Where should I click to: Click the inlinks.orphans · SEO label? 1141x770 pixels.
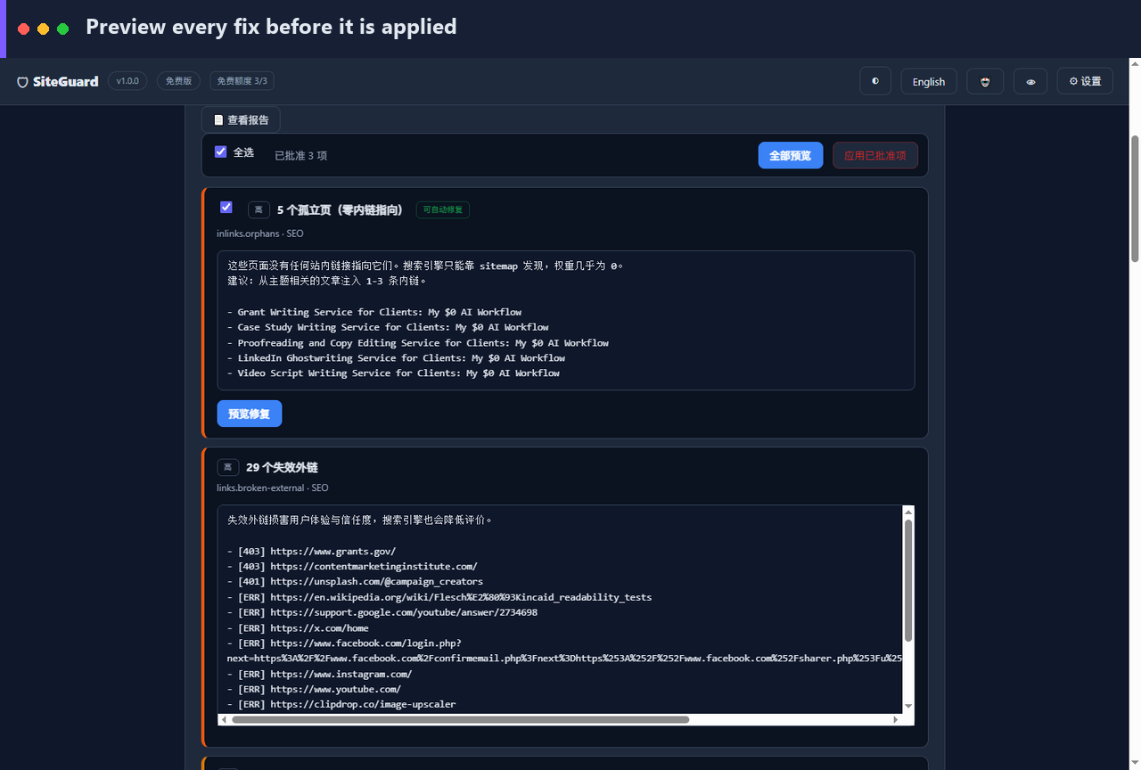[260, 233]
